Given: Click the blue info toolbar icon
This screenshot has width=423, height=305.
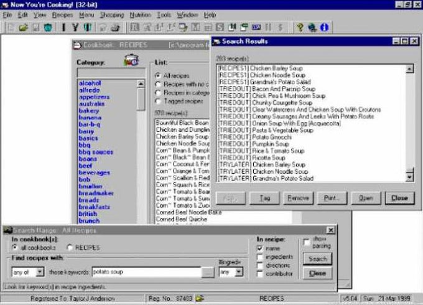Looking at the screenshot, I should tap(324, 27).
